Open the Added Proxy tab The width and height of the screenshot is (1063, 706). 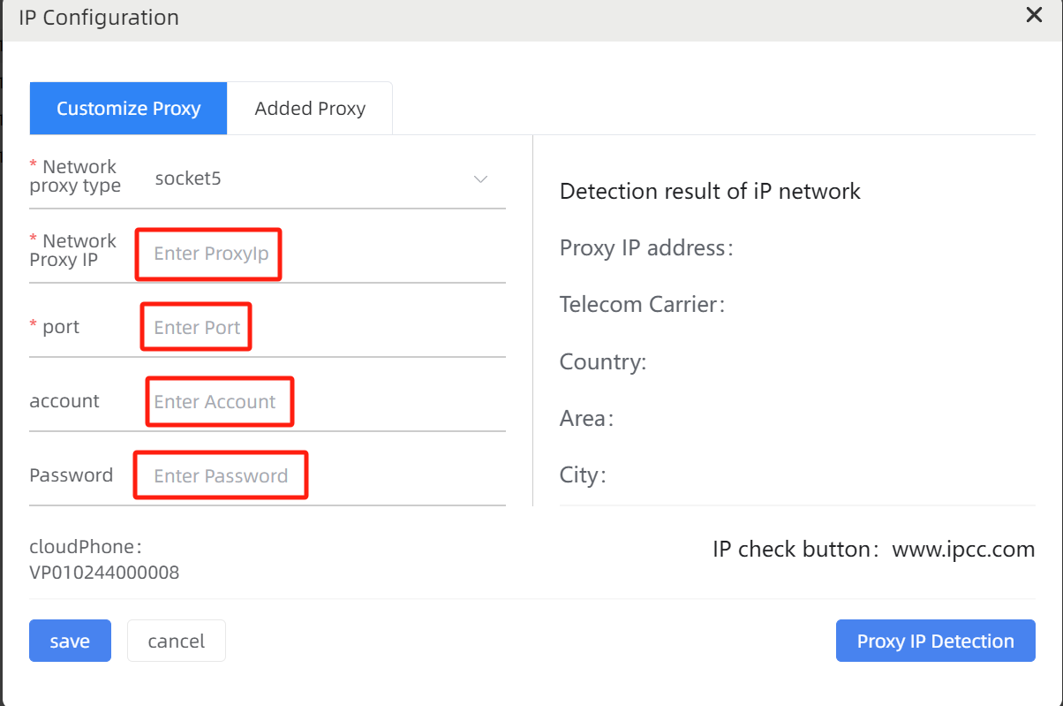pyautogui.click(x=310, y=109)
